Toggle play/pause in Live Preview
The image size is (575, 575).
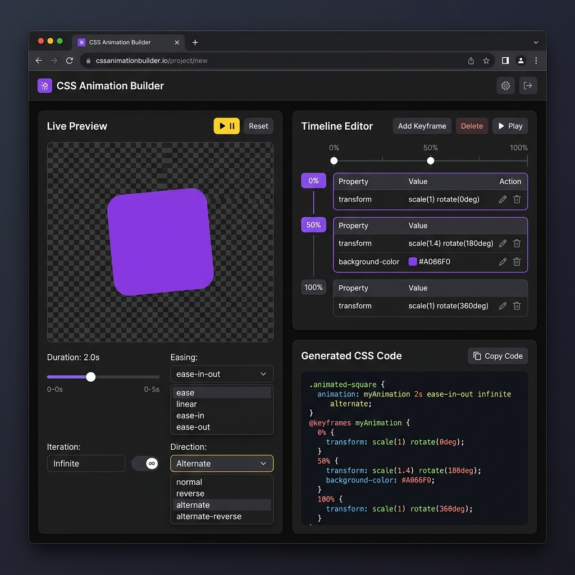[227, 126]
